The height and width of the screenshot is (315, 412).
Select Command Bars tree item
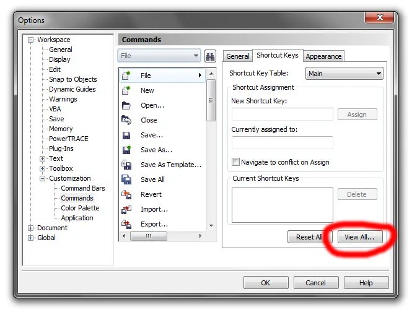(83, 189)
